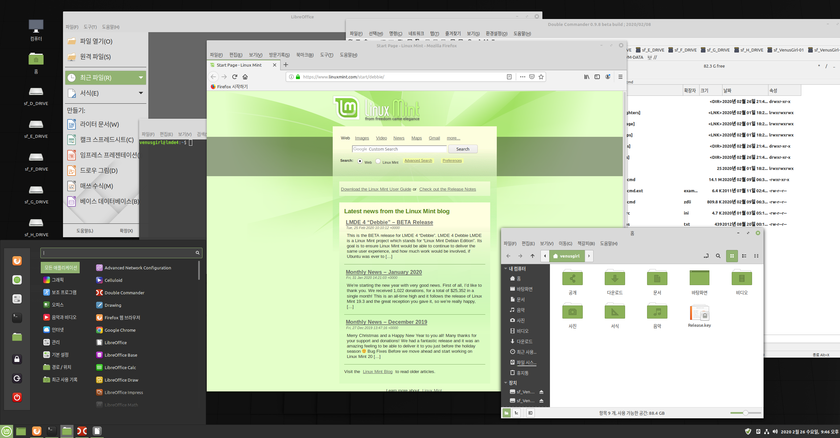Image resolution: width=840 pixels, height=438 pixels.
Task: Show Firefox sidebars icon
Action: [x=597, y=77]
